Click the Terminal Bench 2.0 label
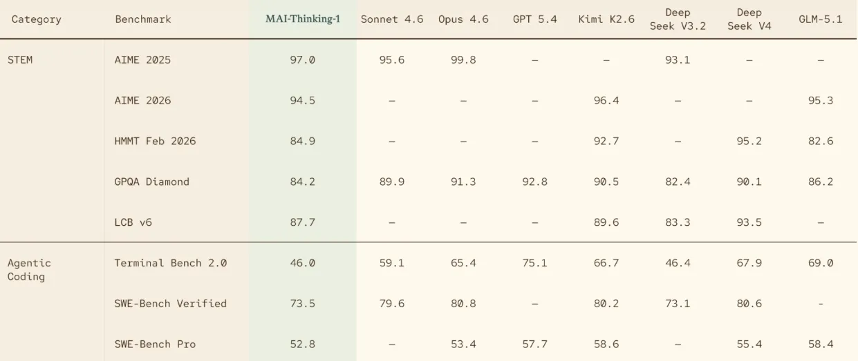The height and width of the screenshot is (361, 858). tap(171, 263)
